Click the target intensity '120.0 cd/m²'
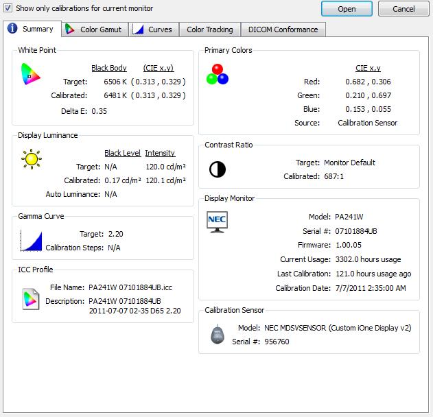Viewport: 433px width, 417px height. pyautogui.click(x=165, y=167)
